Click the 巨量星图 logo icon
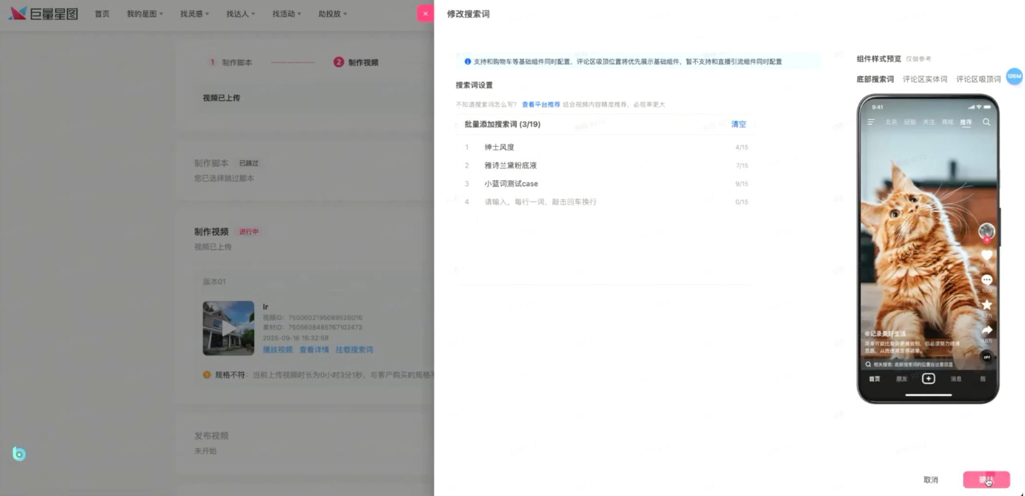This screenshot has width=1025, height=496. click(18, 14)
